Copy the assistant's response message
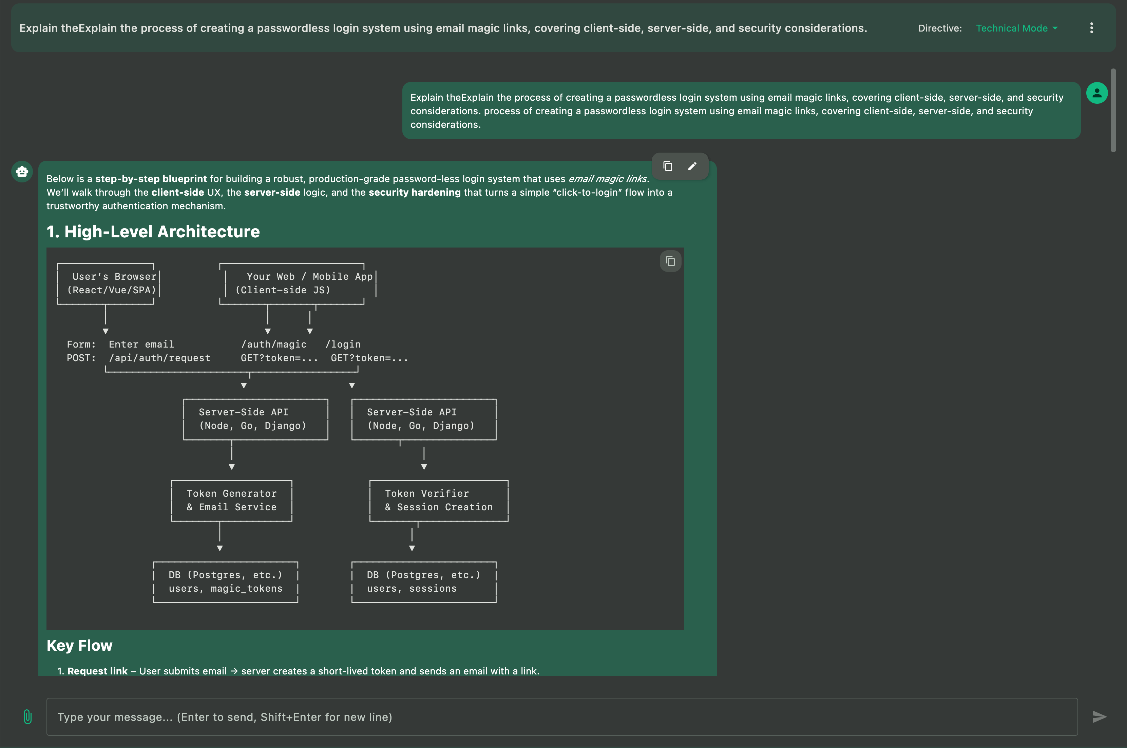This screenshot has height=748, width=1127. click(x=667, y=166)
